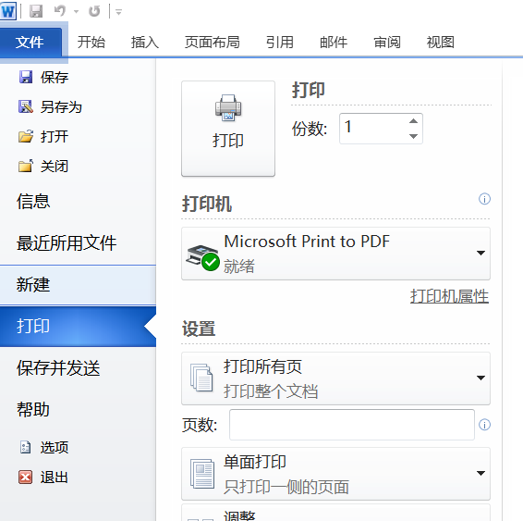Choose Save As (另存为) in sidebar
The image size is (523, 521).
(50, 106)
